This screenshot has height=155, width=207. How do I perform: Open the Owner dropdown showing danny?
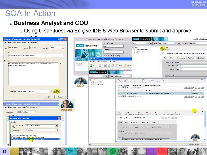pos(57,47)
